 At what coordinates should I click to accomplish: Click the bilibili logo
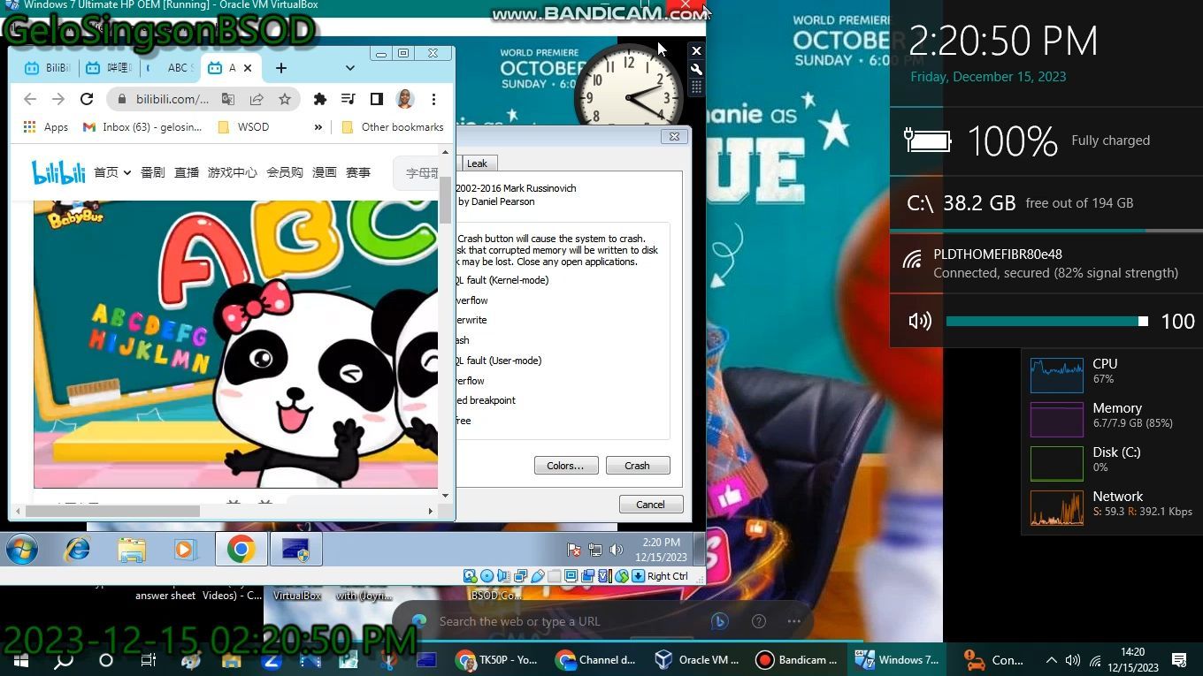58,172
